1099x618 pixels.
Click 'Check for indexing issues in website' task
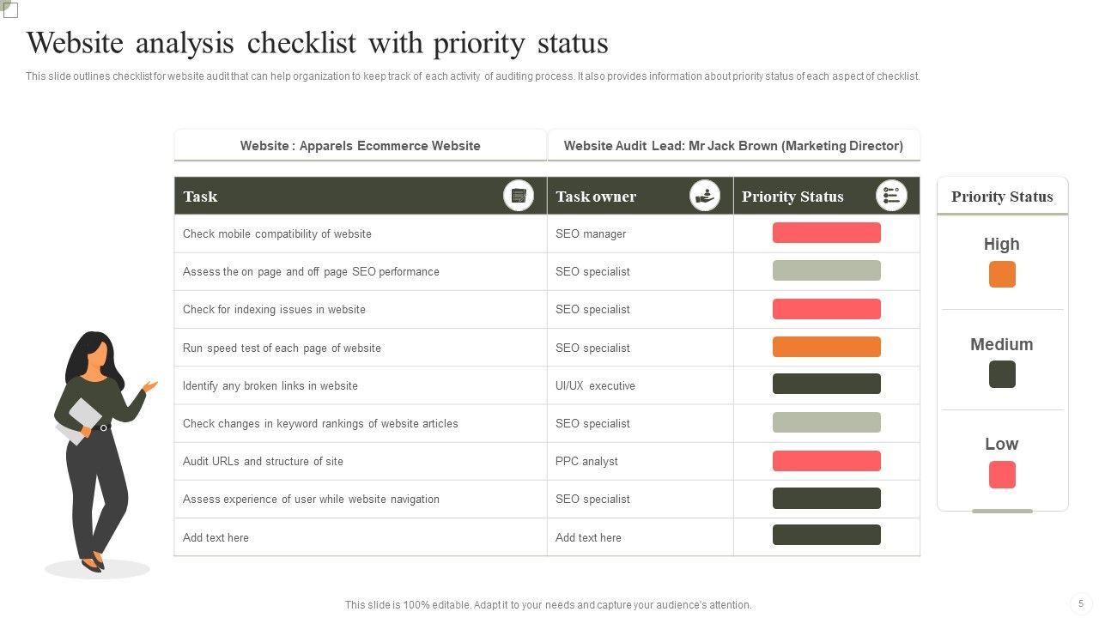pyautogui.click(x=274, y=309)
